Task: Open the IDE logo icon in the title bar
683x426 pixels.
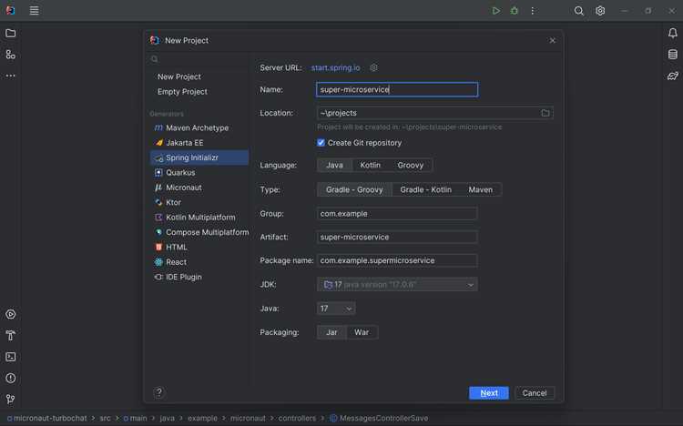Action: pos(10,10)
